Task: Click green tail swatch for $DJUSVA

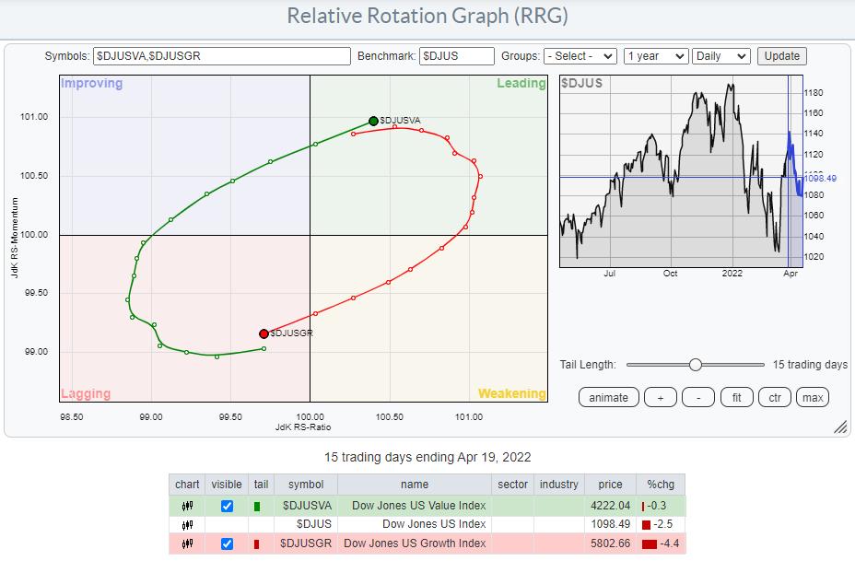Action: [x=256, y=506]
